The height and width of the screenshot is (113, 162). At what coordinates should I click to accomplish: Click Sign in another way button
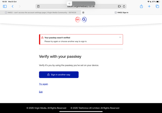[59, 75]
